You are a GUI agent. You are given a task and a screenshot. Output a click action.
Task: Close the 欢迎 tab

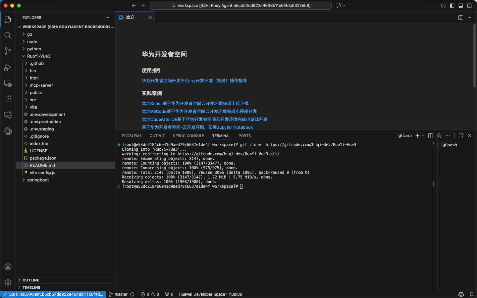point(150,18)
